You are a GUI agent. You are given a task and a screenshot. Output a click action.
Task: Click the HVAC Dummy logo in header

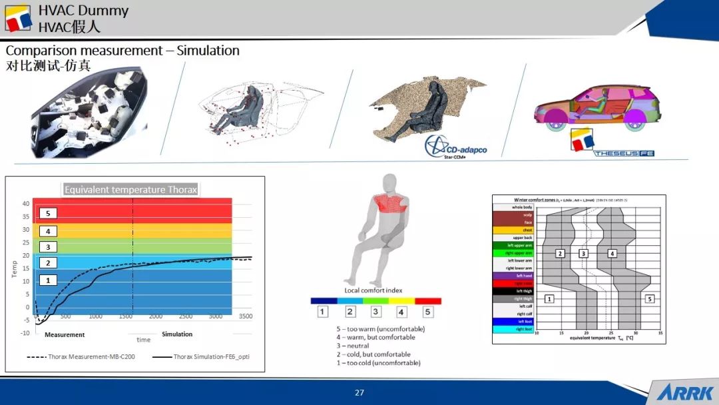pyautogui.click(x=17, y=18)
